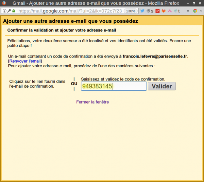Screen dimensions: 204x182
Task: Click the Fermer la fenêtre link
Action: tap(92, 102)
